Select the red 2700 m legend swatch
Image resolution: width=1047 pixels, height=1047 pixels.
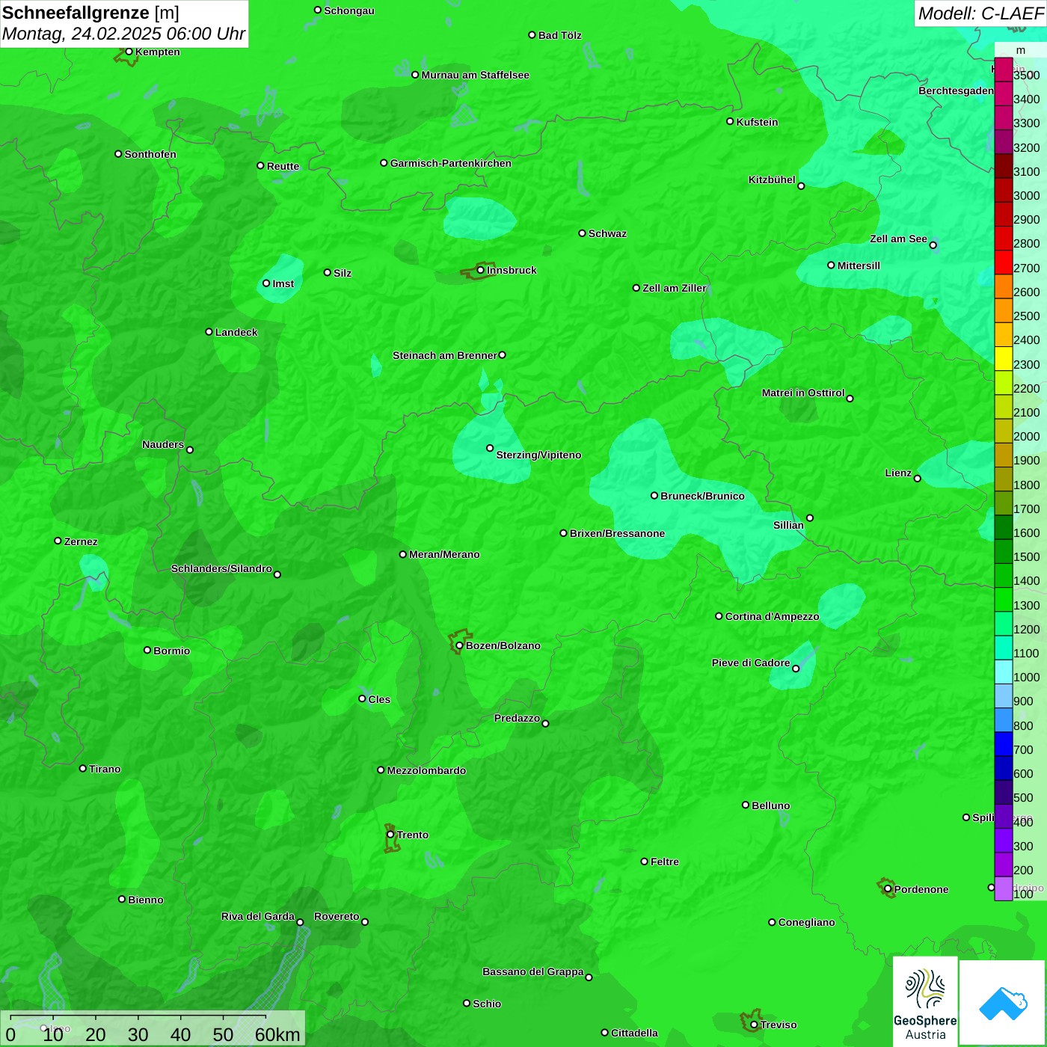1004,262
